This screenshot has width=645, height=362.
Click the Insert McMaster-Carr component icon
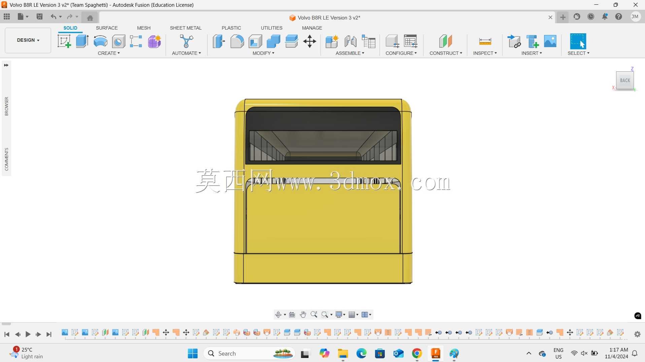(x=532, y=41)
